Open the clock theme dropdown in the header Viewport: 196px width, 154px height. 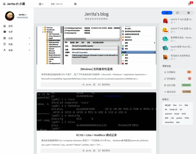pyautogui.click(x=41, y=4)
